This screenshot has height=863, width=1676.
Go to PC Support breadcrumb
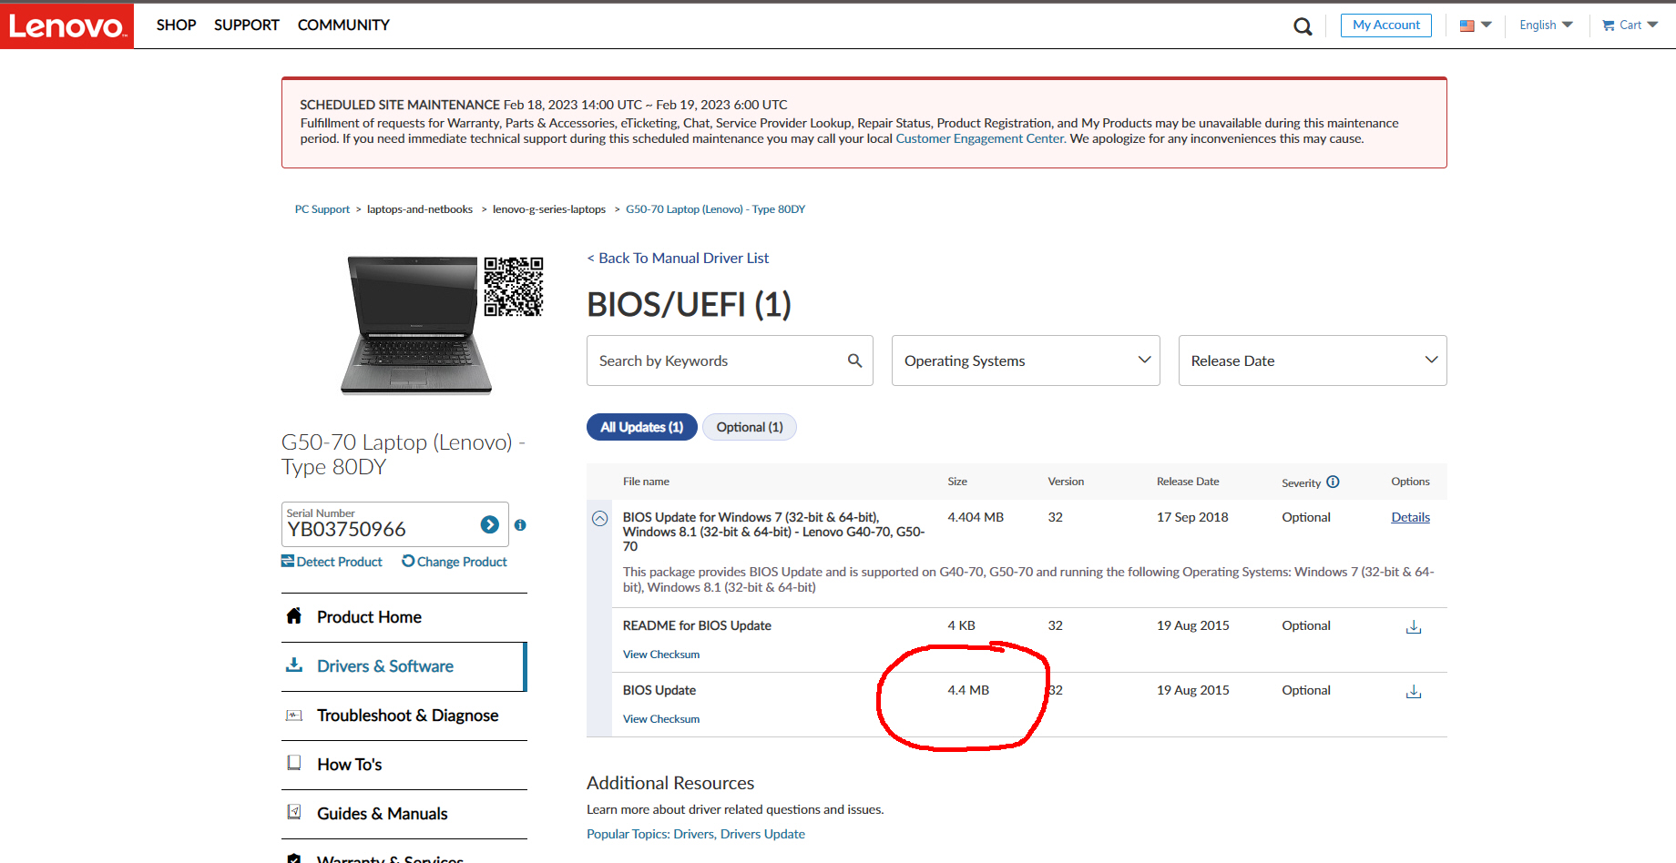322,209
